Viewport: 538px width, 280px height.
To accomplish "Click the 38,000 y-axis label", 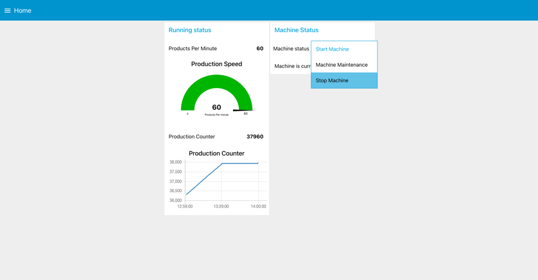I will (175, 162).
